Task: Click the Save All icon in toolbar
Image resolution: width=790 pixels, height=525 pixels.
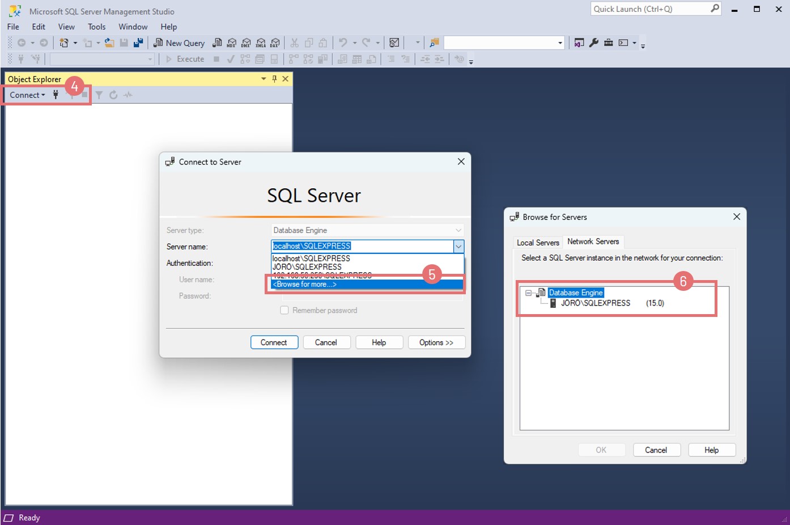Action: [138, 43]
